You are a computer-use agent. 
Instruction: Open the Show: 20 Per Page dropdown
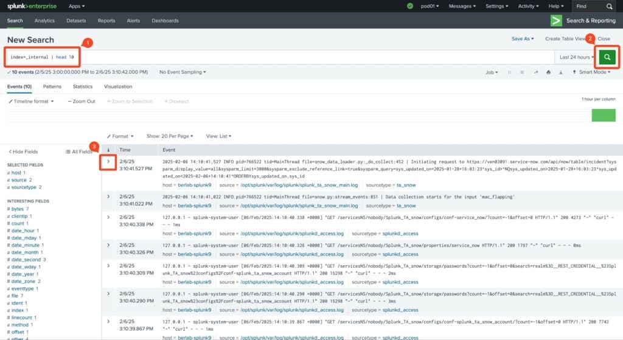[x=171, y=136]
